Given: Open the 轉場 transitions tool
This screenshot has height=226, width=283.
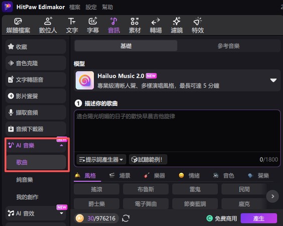Looking at the screenshot, I should coord(156,26).
